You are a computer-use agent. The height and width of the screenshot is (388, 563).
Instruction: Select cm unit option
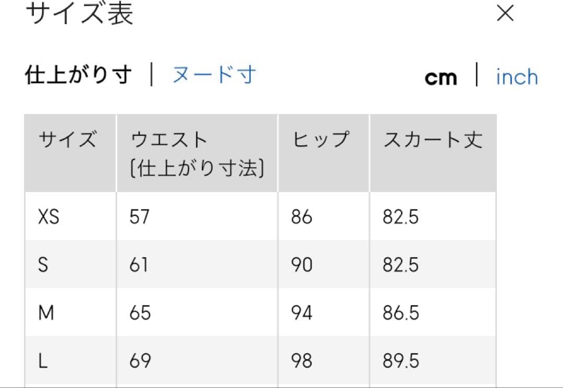click(x=440, y=78)
